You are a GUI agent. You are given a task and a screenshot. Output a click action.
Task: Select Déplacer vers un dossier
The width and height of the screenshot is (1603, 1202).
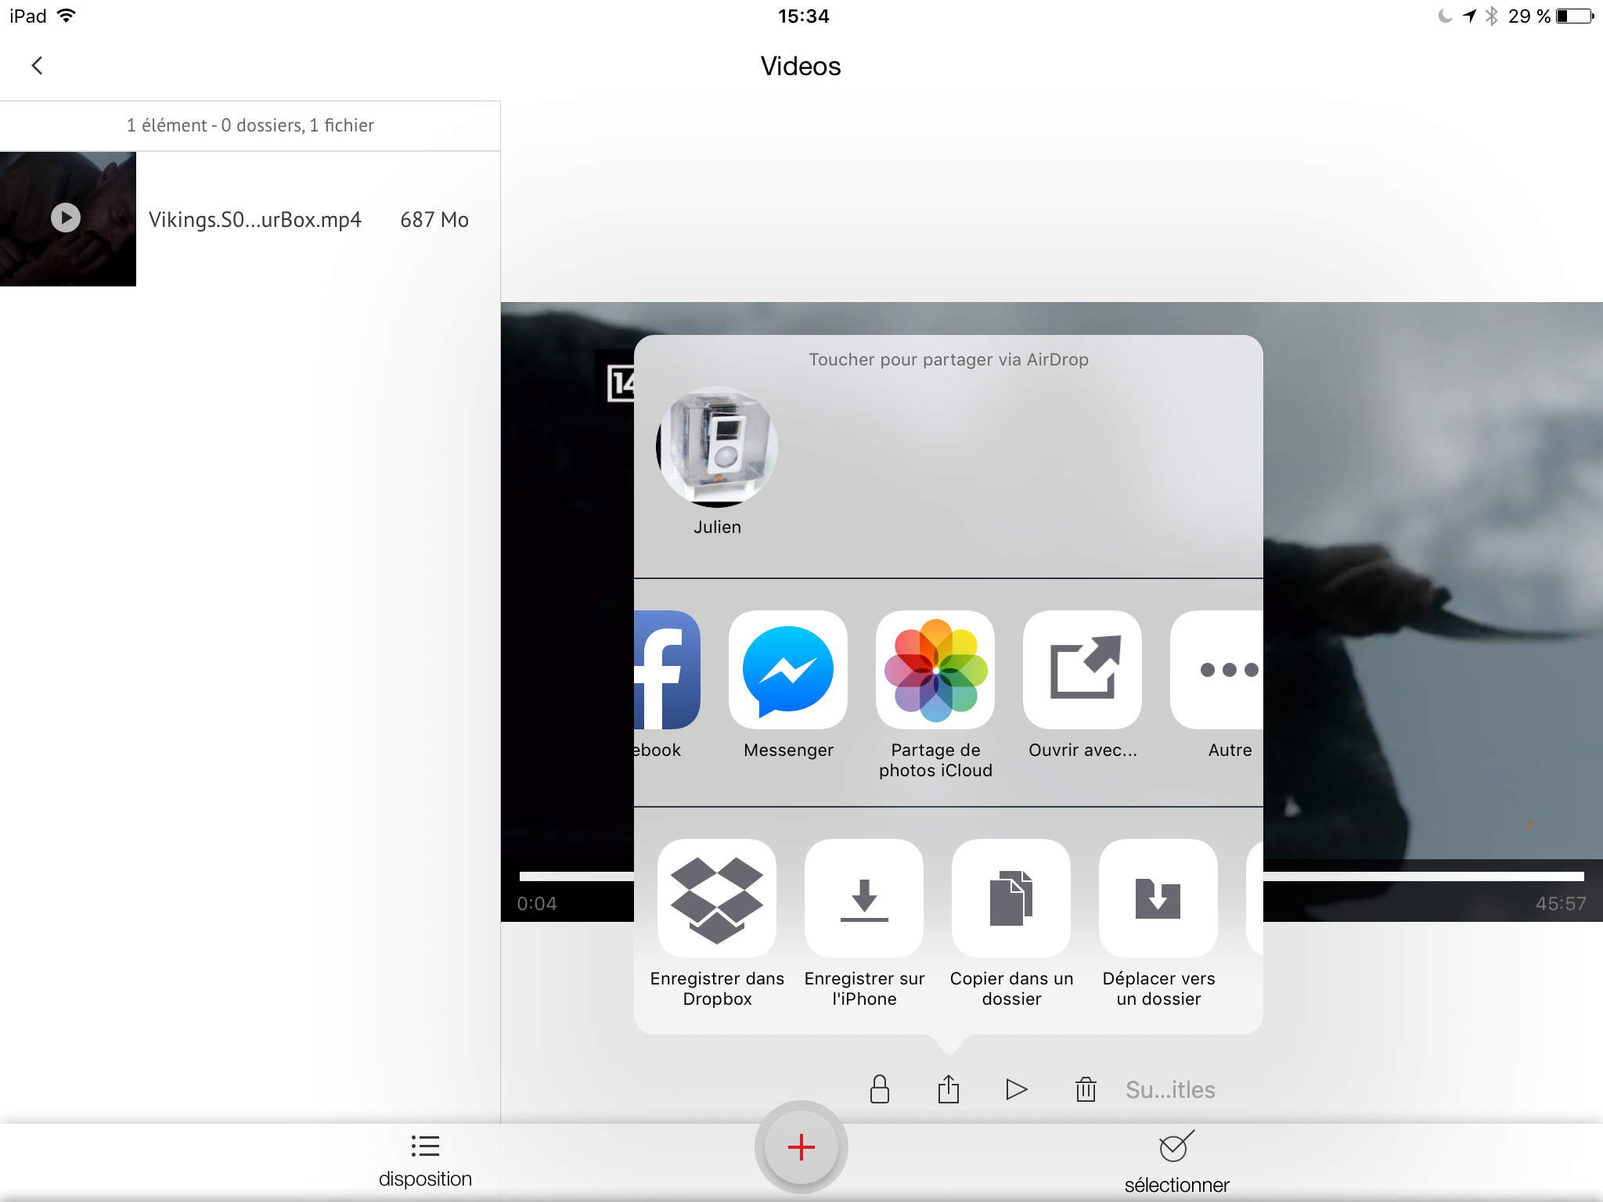[1158, 898]
